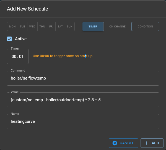Click into the Value formula field
Image resolution: width=166 pixels, height=150 pixels.
[83, 100]
